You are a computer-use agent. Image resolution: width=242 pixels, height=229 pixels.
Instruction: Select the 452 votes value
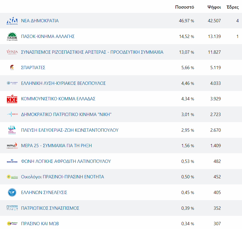click(217, 177)
